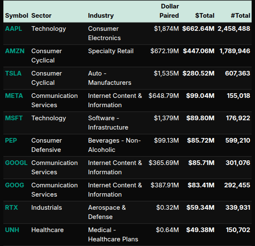The height and width of the screenshot is (246, 255).
Task: Click the AMZN ticker symbol
Action: pyautogui.click(x=15, y=51)
